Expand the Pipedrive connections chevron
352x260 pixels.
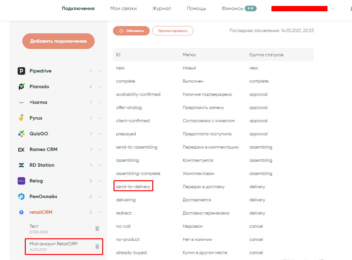pyautogui.click(x=100, y=71)
